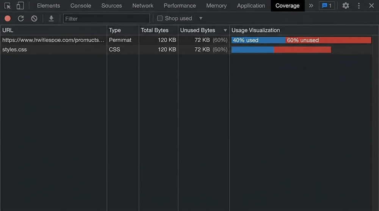Image resolution: width=379 pixels, height=211 pixels.
Task: Stop recording with the red record button
Action: (x=8, y=18)
